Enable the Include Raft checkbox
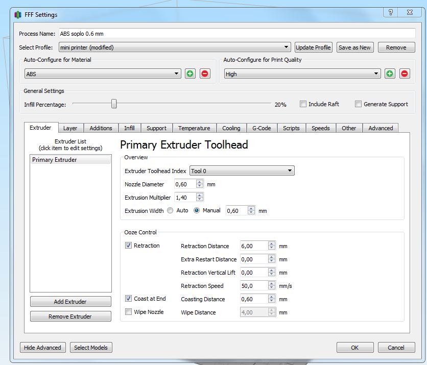 (x=303, y=104)
